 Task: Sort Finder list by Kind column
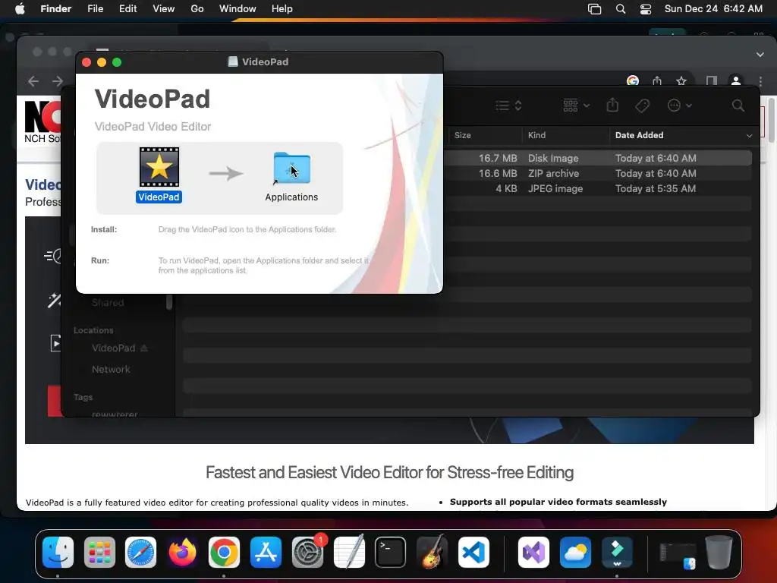tap(536, 135)
